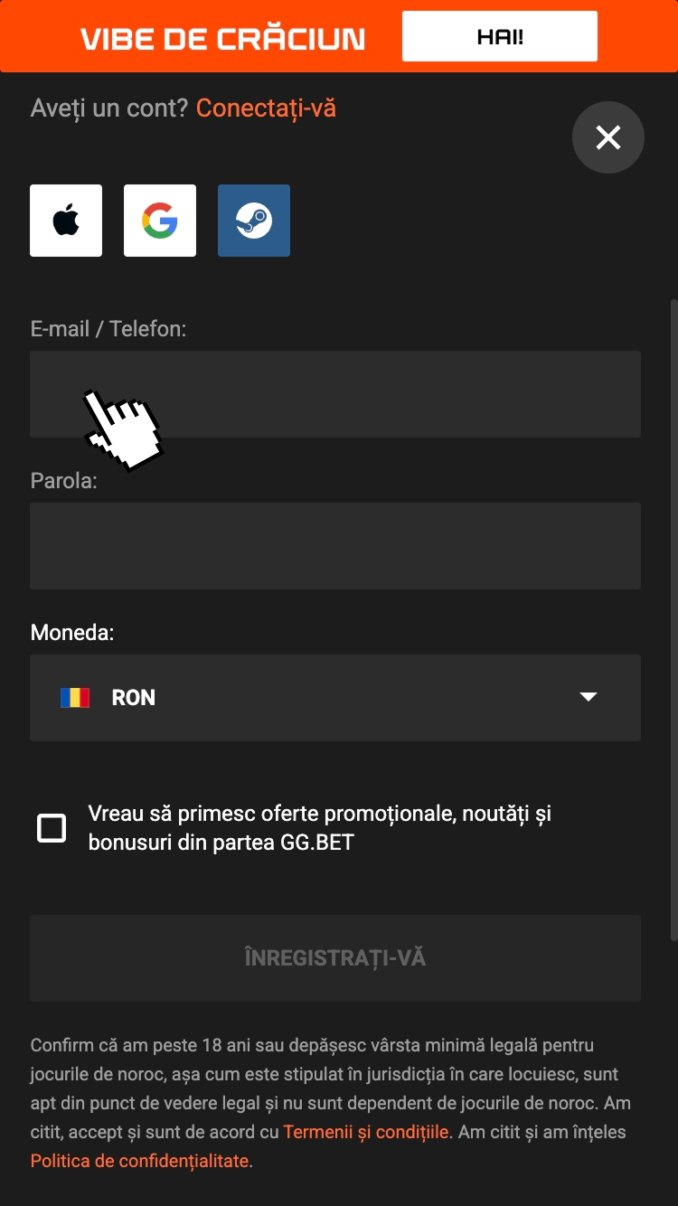Screen dimensions: 678x1206
Task: Sign up with the Google icon
Action: click(x=160, y=221)
